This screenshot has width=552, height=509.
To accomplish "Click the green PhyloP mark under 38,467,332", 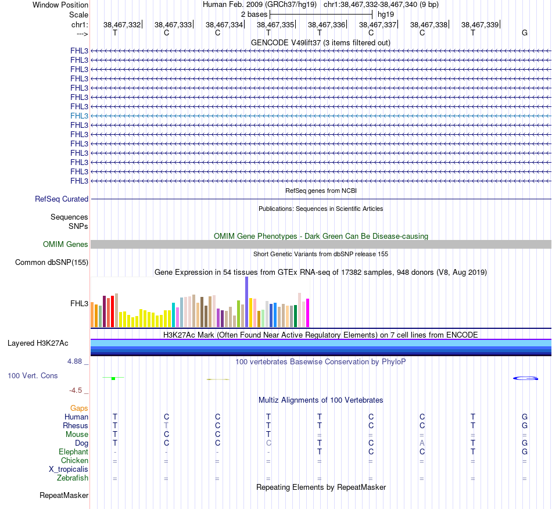I will coord(113,378).
